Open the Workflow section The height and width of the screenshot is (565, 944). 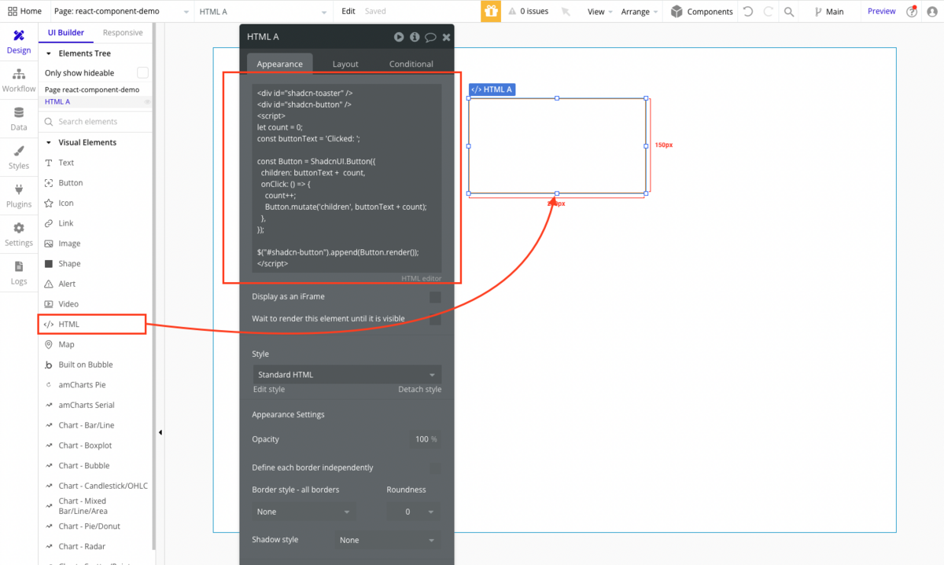19,80
